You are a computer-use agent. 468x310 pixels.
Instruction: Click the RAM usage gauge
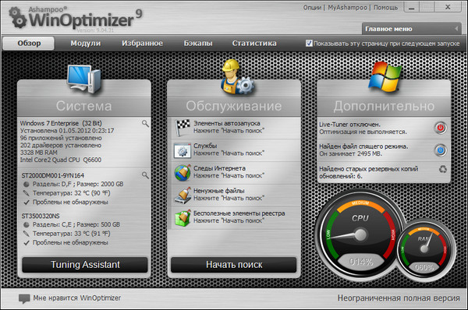click(x=424, y=250)
